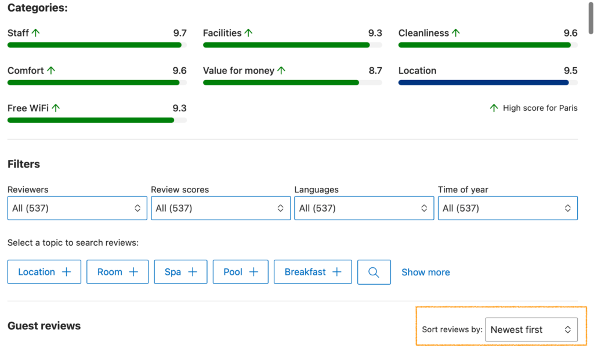Click the Show more topics link
This screenshot has height=349, width=594.
point(425,272)
